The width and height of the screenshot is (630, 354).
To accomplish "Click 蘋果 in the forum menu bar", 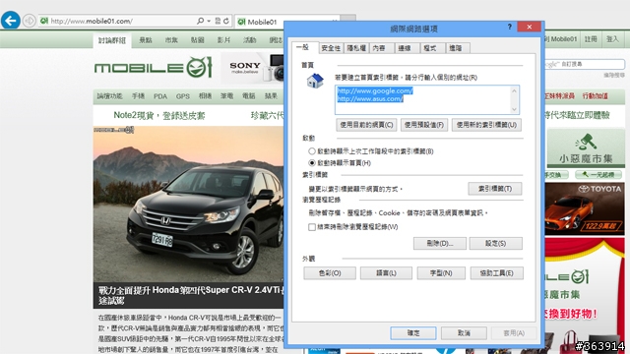I will pyautogui.click(x=271, y=96).
